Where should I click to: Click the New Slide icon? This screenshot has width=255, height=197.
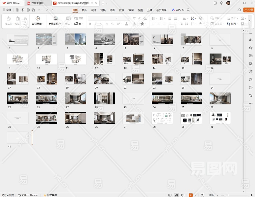click(56, 19)
